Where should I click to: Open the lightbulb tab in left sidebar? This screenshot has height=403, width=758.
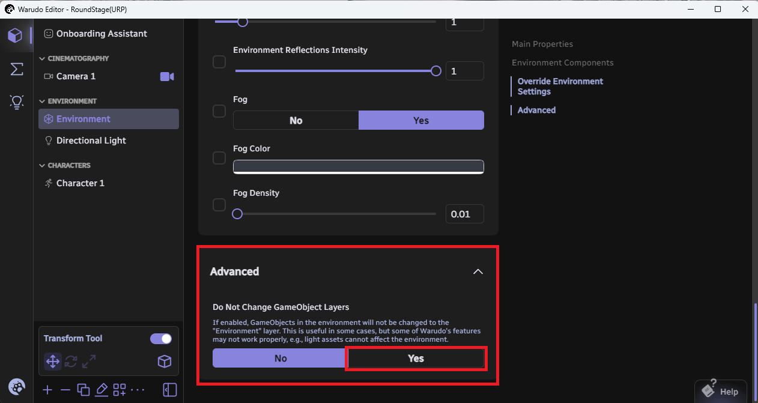(x=17, y=102)
